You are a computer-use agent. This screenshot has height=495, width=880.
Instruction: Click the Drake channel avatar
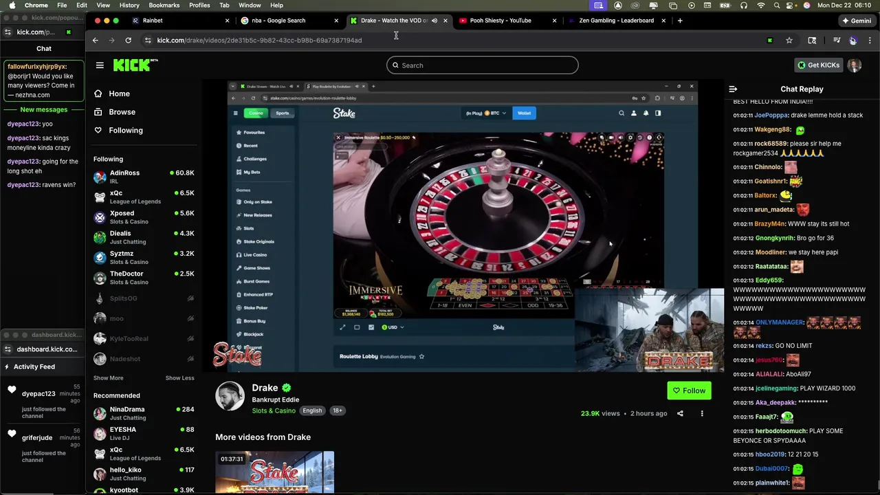tap(230, 396)
